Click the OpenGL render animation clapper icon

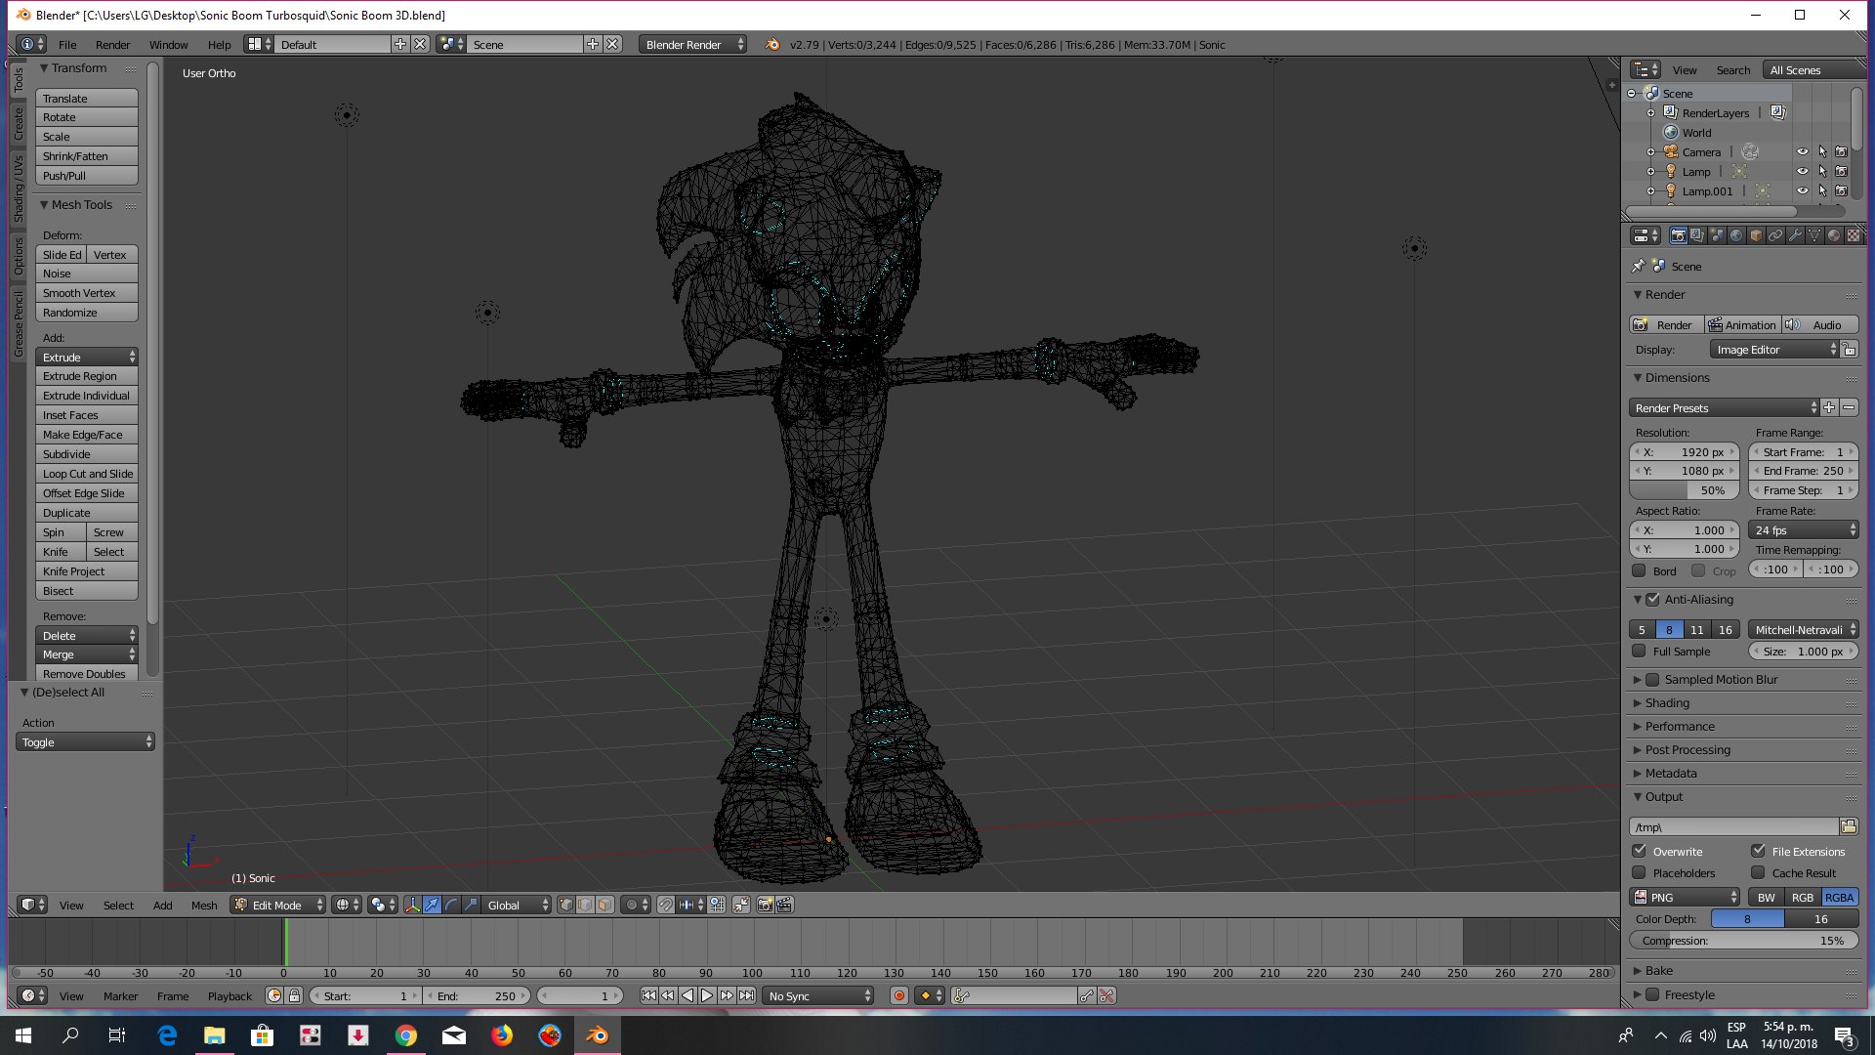[x=784, y=905]
